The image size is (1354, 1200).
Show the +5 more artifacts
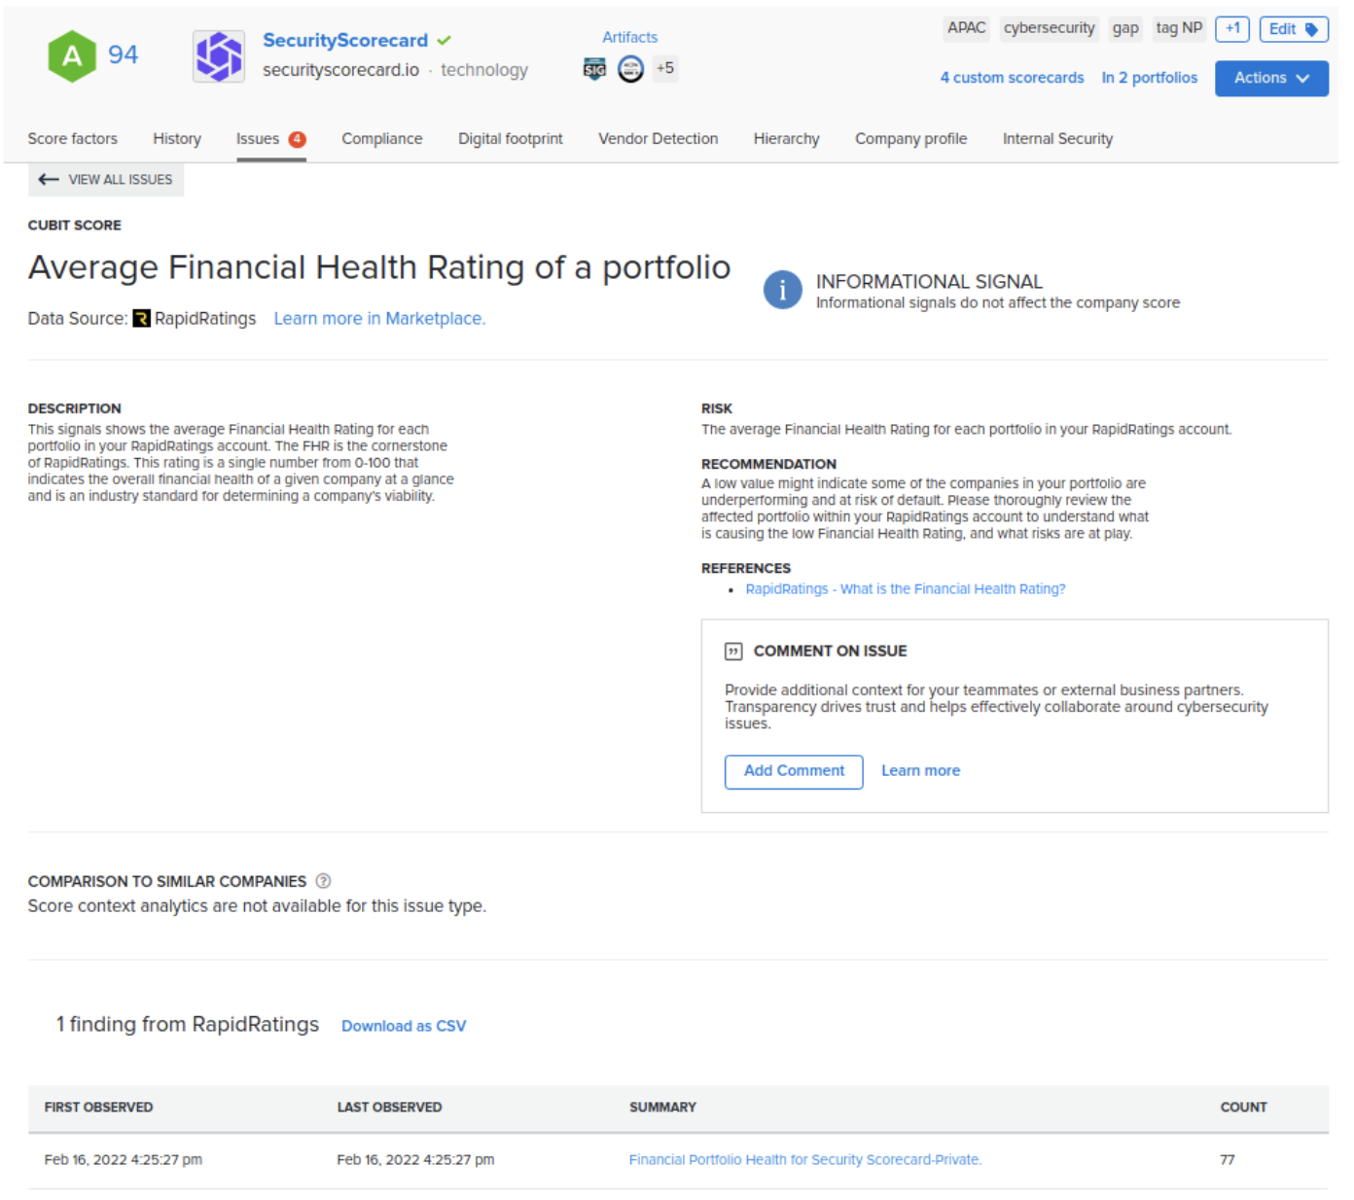pos(665,68)
